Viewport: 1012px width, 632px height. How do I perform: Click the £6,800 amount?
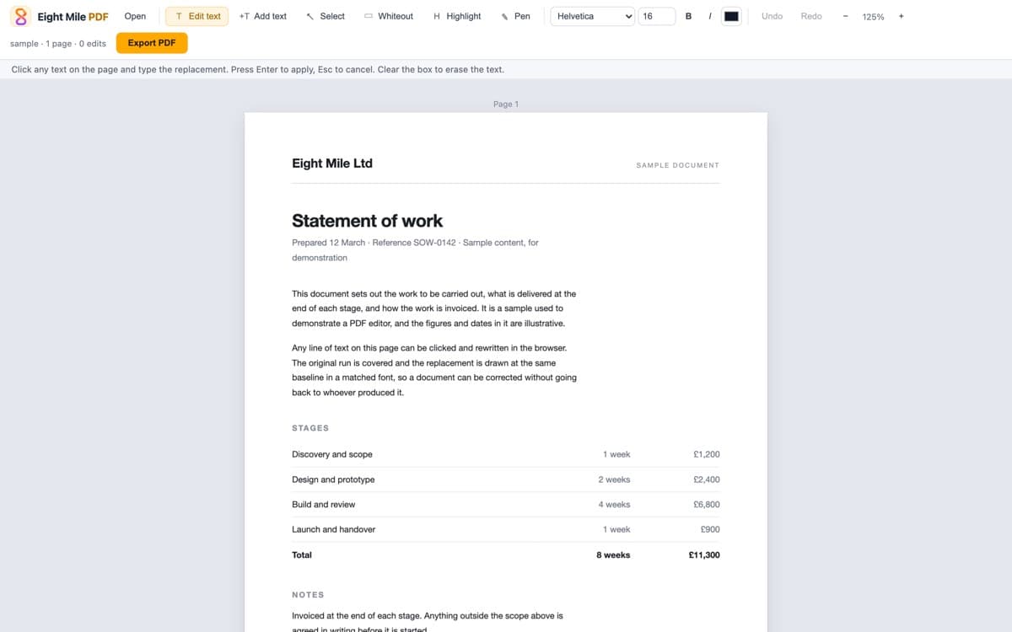(x=706, y=505)
